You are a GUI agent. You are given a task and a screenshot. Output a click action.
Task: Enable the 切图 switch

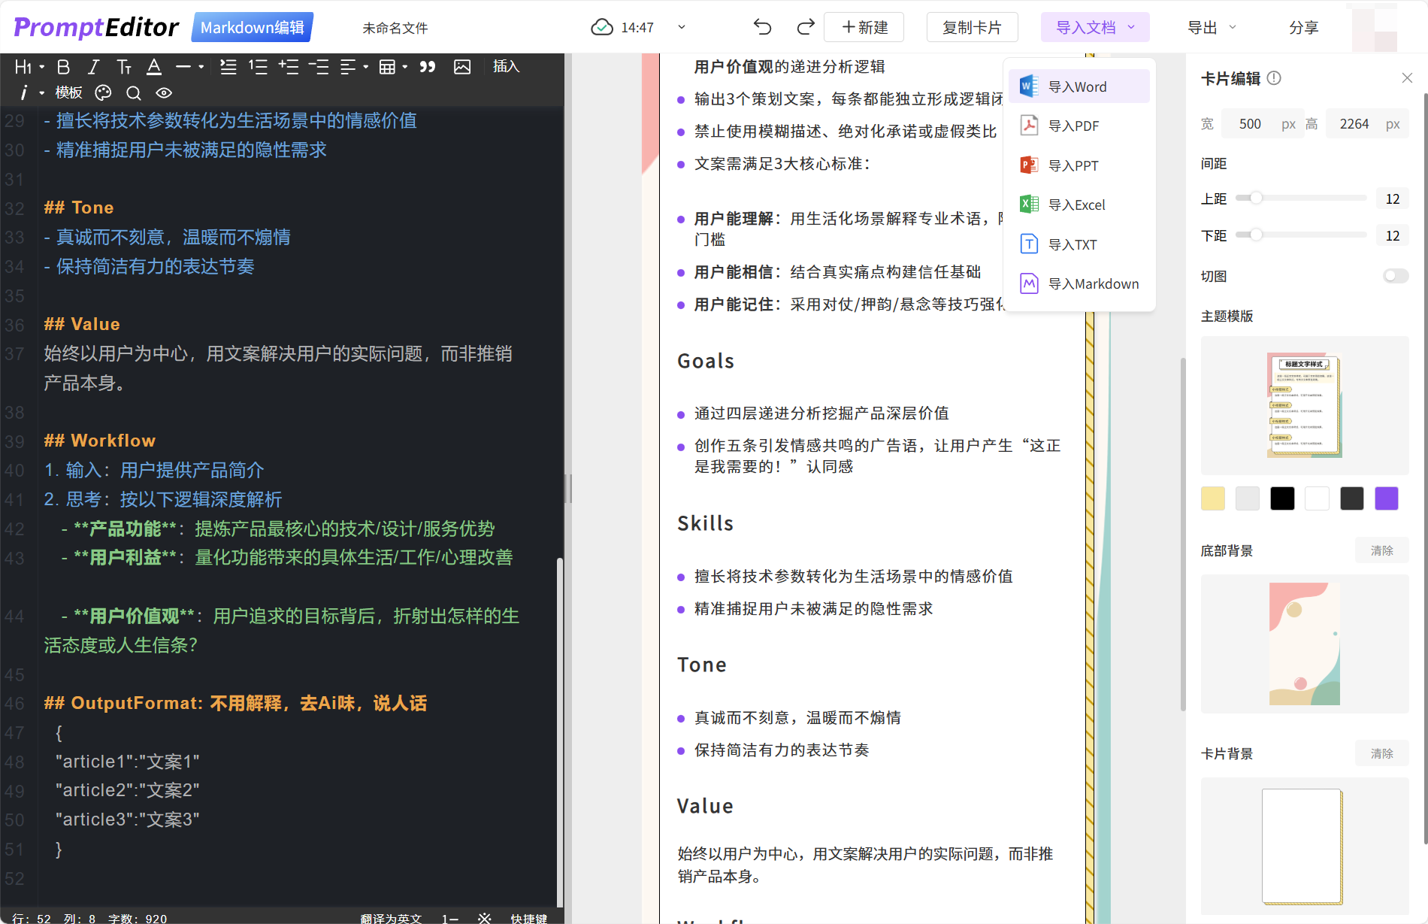coord(1395,276)
